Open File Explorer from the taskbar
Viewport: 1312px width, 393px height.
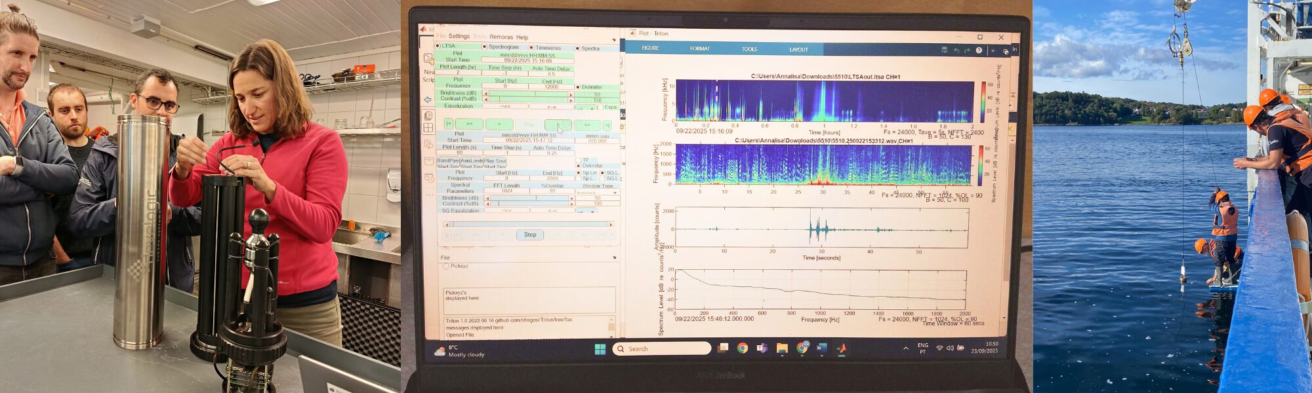(782, 348)
